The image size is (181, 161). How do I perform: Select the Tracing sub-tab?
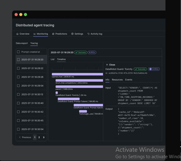34,43
